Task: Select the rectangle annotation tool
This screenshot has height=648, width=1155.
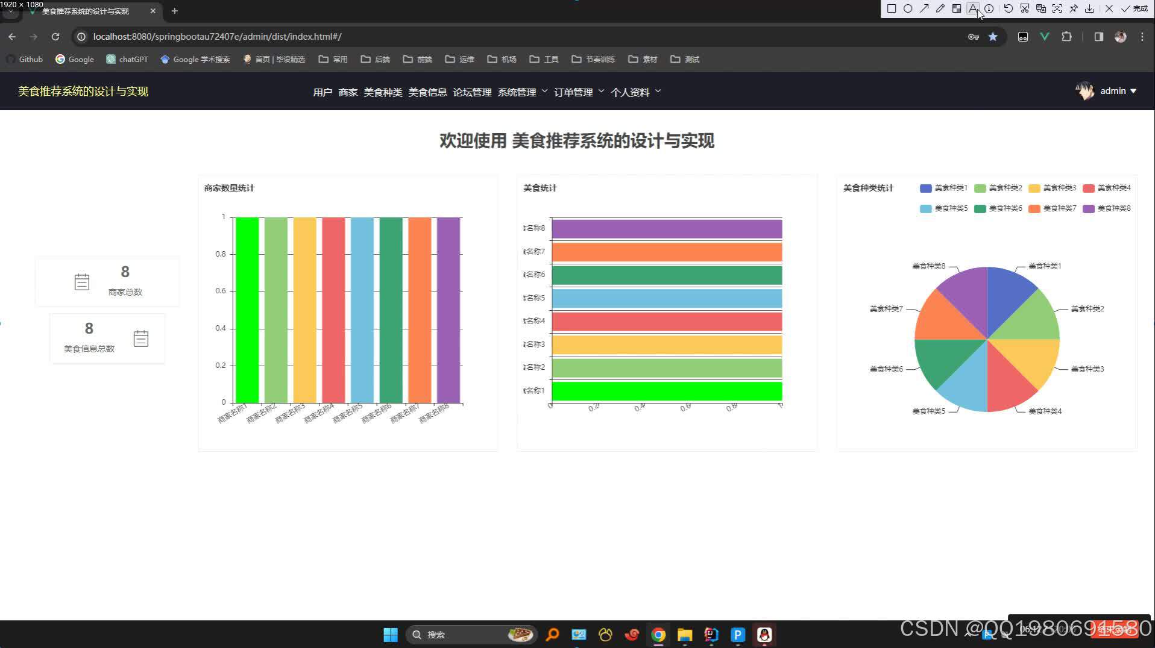Action: click(891, 8)
